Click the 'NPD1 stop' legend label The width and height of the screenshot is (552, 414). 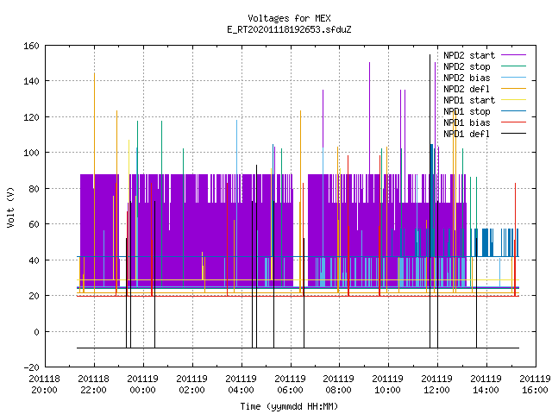[467, 111]
